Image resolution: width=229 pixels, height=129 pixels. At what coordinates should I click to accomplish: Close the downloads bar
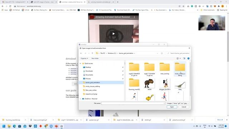(227, 120)
